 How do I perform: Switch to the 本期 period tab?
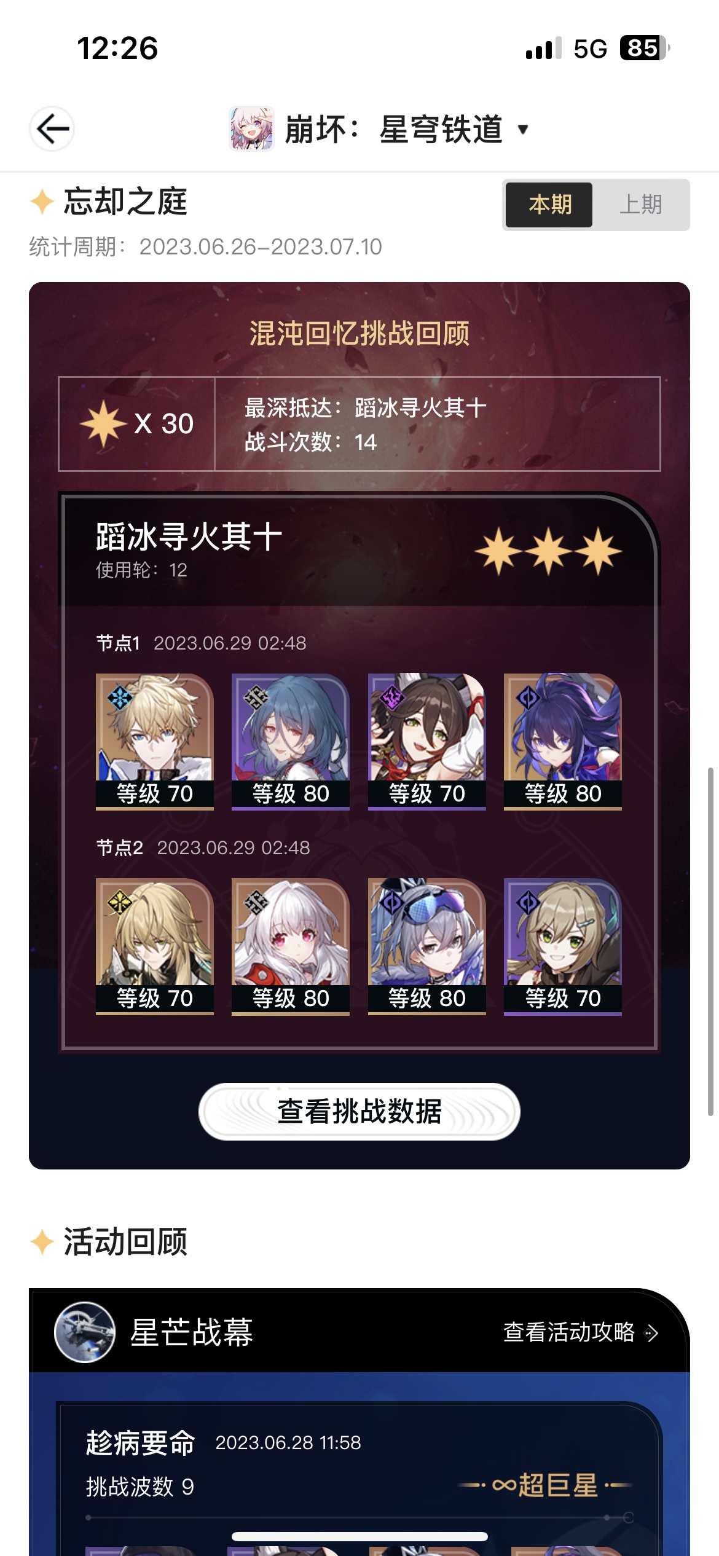point(549,205)
